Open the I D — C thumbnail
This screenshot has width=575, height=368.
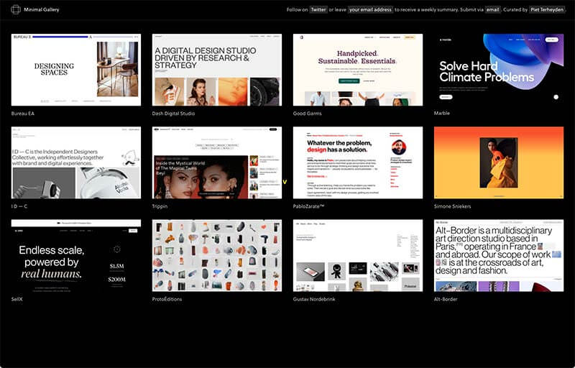[76, 162]
